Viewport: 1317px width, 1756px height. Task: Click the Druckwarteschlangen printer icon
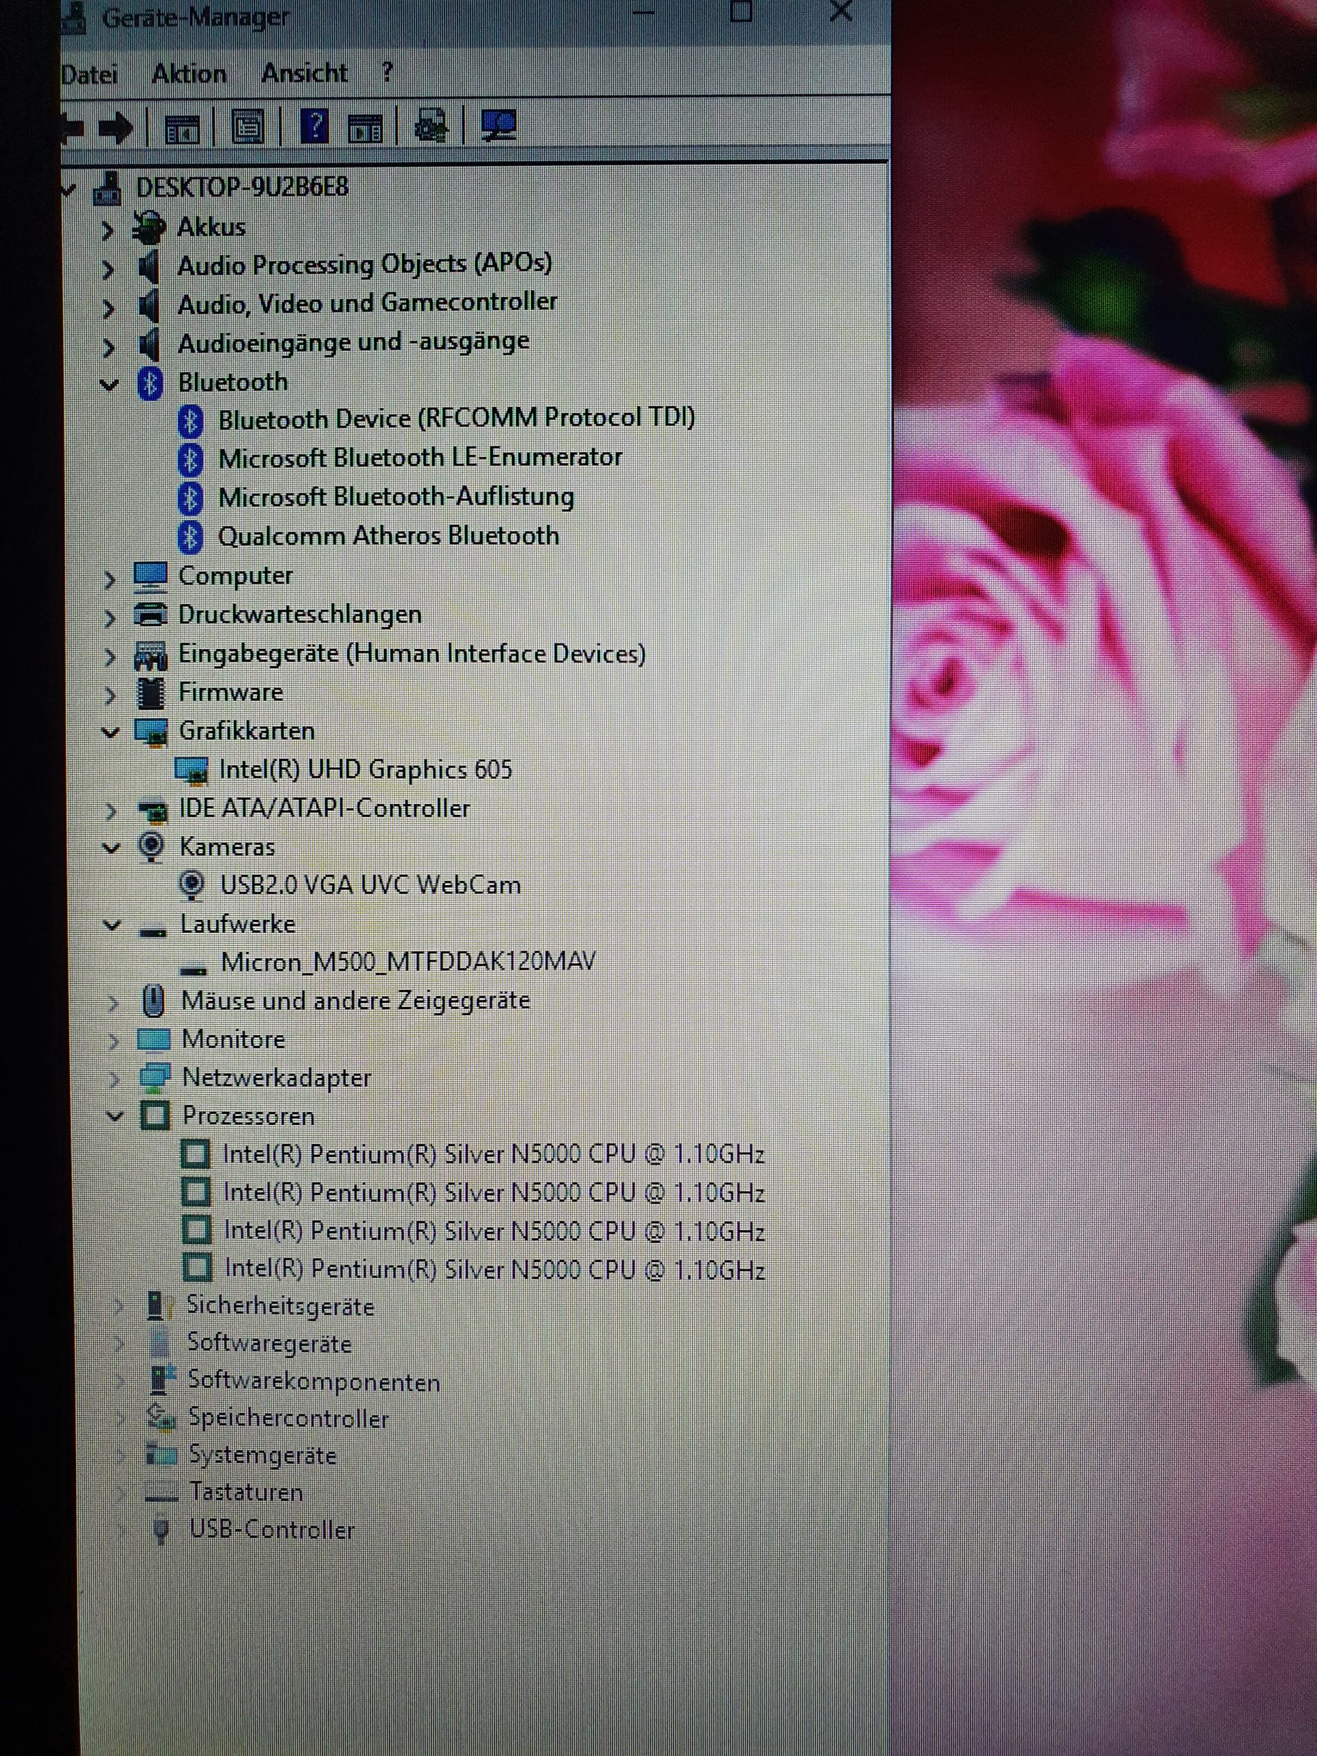click(151, 615)
